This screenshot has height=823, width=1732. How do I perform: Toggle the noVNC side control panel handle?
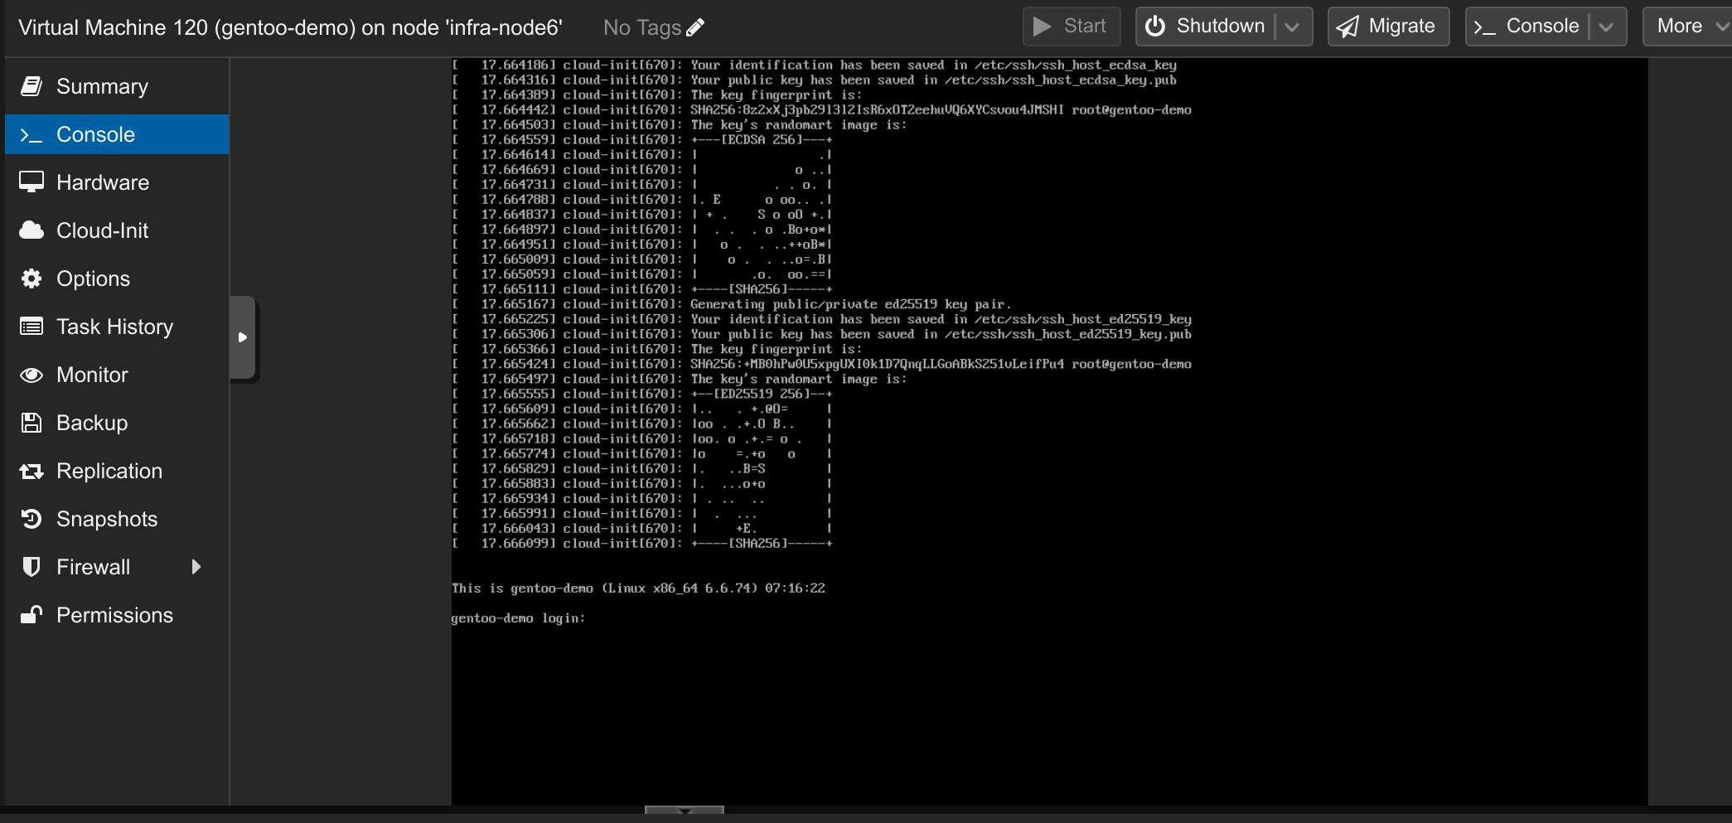pyautogui.click(x=243, y=337)
